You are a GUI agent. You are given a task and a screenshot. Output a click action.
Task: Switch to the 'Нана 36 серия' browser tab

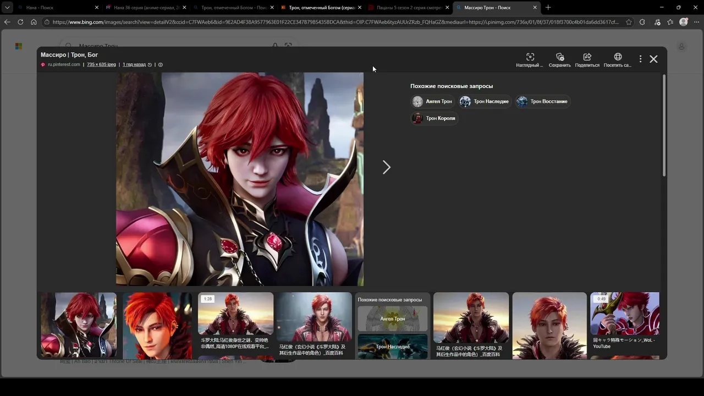tap(145, 8)
